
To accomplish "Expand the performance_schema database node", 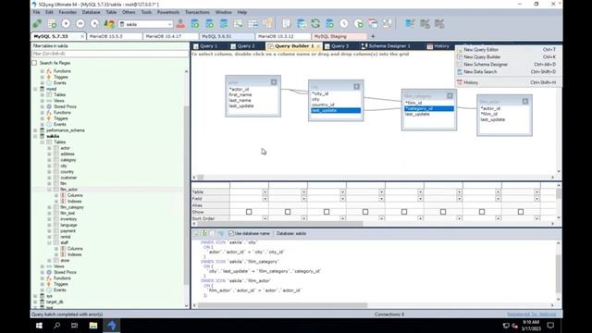I will 35,130.
